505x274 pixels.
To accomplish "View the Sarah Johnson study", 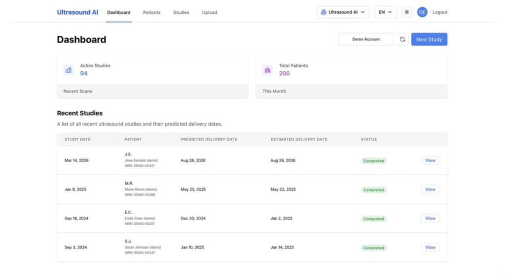I will point(430,247).
